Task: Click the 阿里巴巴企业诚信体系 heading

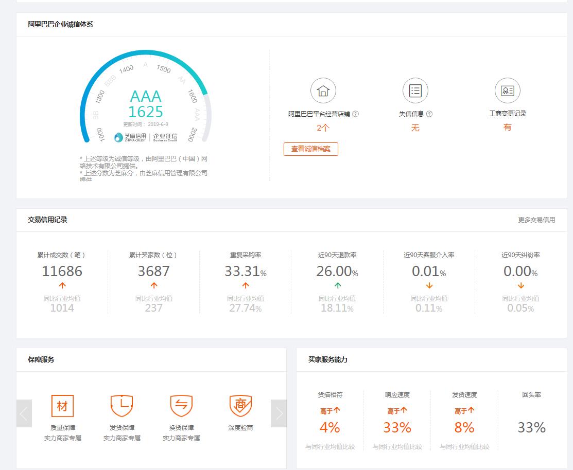Action: [61, 25]
